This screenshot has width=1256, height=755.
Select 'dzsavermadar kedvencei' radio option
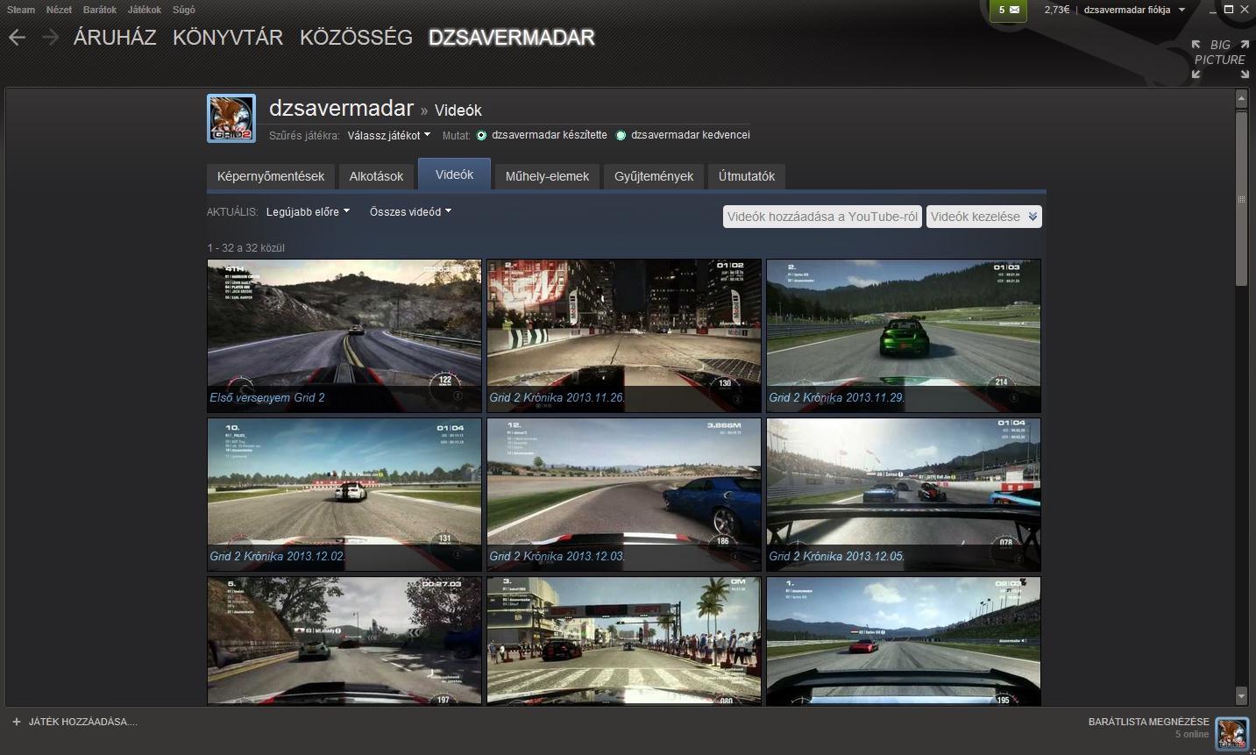click(x=621, y=135)
